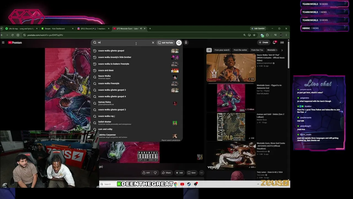Show more filter chips with right chevron
Image resolution: width=353 pixels, height=199 pixels.
coord(282,50)
